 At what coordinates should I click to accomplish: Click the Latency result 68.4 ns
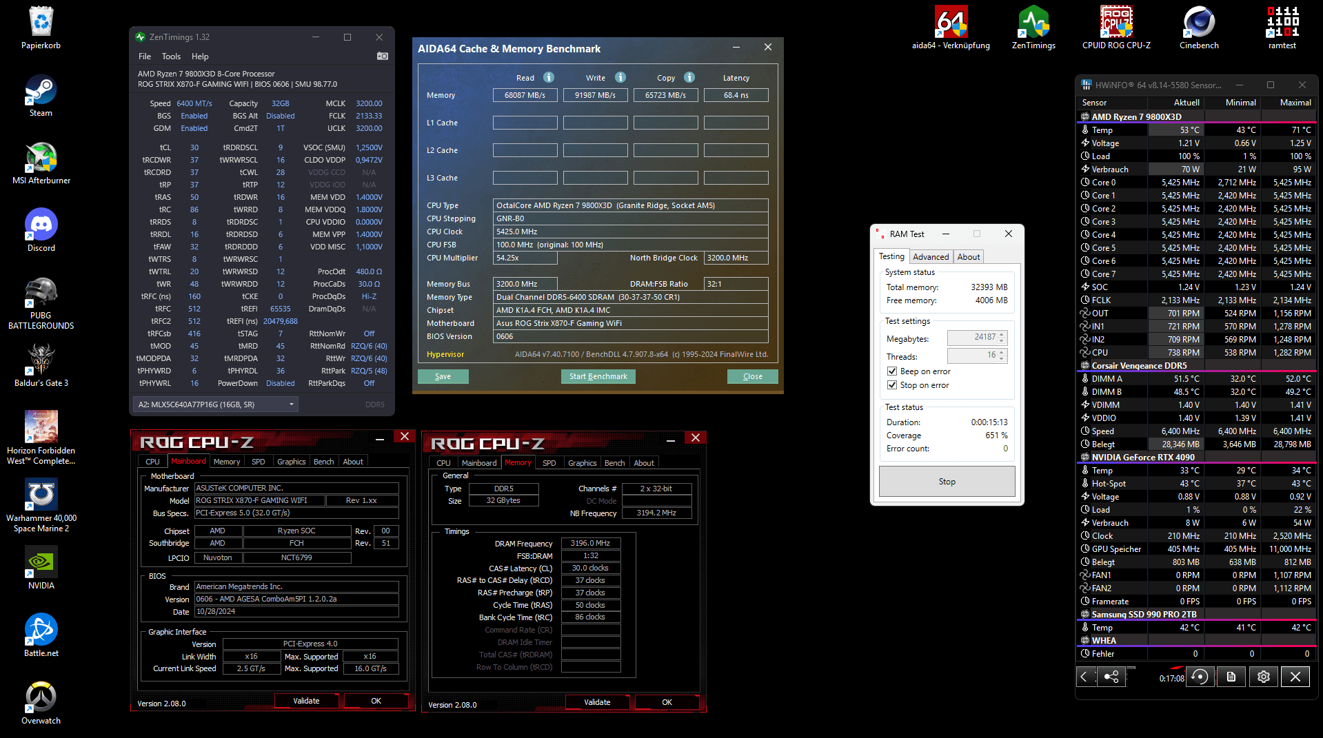point(736,95)
